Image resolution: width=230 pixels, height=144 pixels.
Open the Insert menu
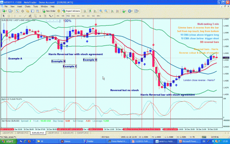click(20, 7)
